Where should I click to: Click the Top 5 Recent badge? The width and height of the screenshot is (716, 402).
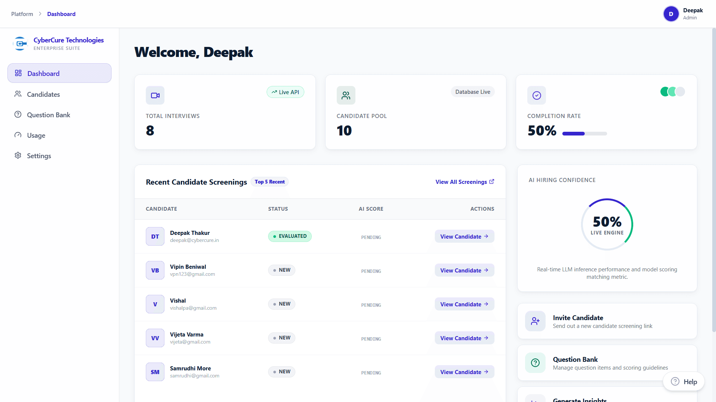[x=270, y=182]
